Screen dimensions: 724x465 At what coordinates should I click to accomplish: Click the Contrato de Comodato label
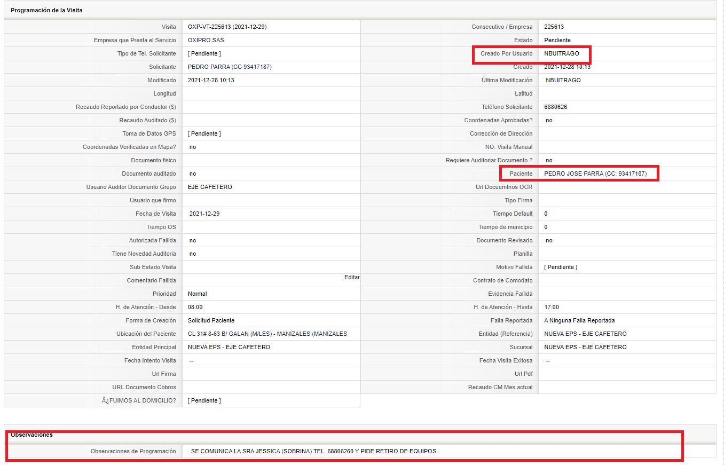tap(503, 280)
